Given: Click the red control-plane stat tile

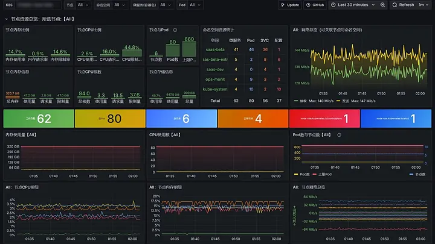Looking at the screenshot, I should [324, 119].
